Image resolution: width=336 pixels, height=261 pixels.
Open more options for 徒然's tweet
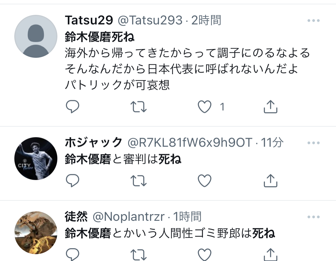point(314,217)
